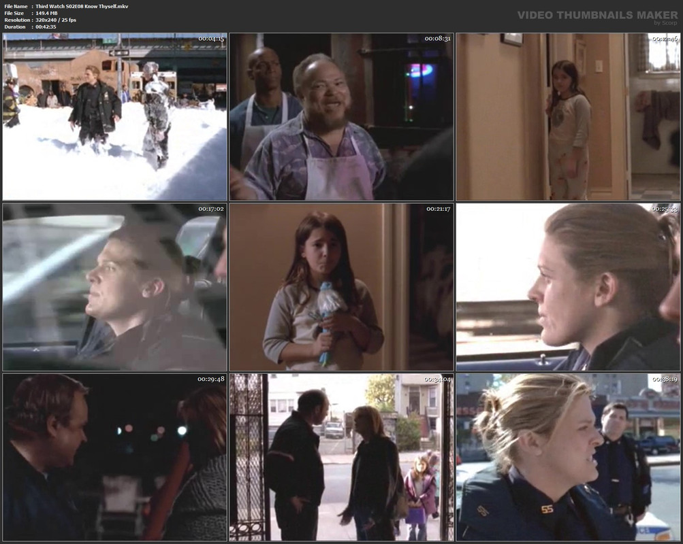Click the duration value '00:42:35'

pos(46,27)
